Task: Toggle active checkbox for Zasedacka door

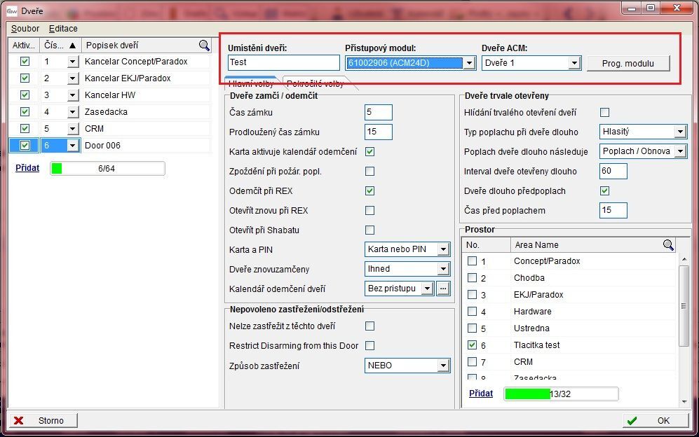Action: [25, 112]
